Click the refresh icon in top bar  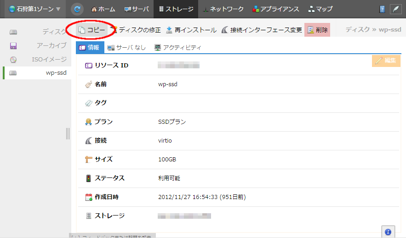(x=77, y=9)
